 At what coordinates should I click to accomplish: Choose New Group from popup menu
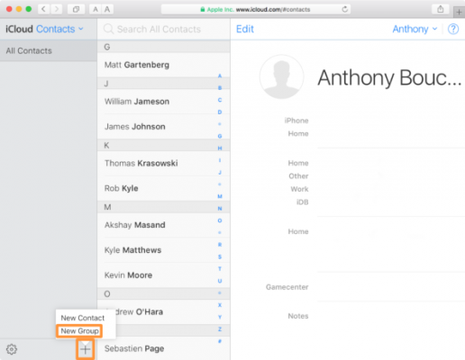pyautogui.click(x=79, y=331)
